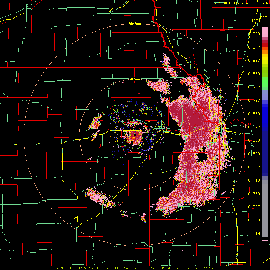The image size is (270, 270).
Task: Click the 07:39 timestamp in the caption
Action: (206, 268)
